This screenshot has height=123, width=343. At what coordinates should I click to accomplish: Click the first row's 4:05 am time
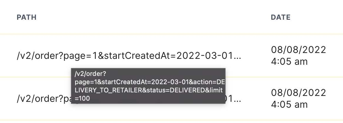pyautogui.click(x=289, y=62)
